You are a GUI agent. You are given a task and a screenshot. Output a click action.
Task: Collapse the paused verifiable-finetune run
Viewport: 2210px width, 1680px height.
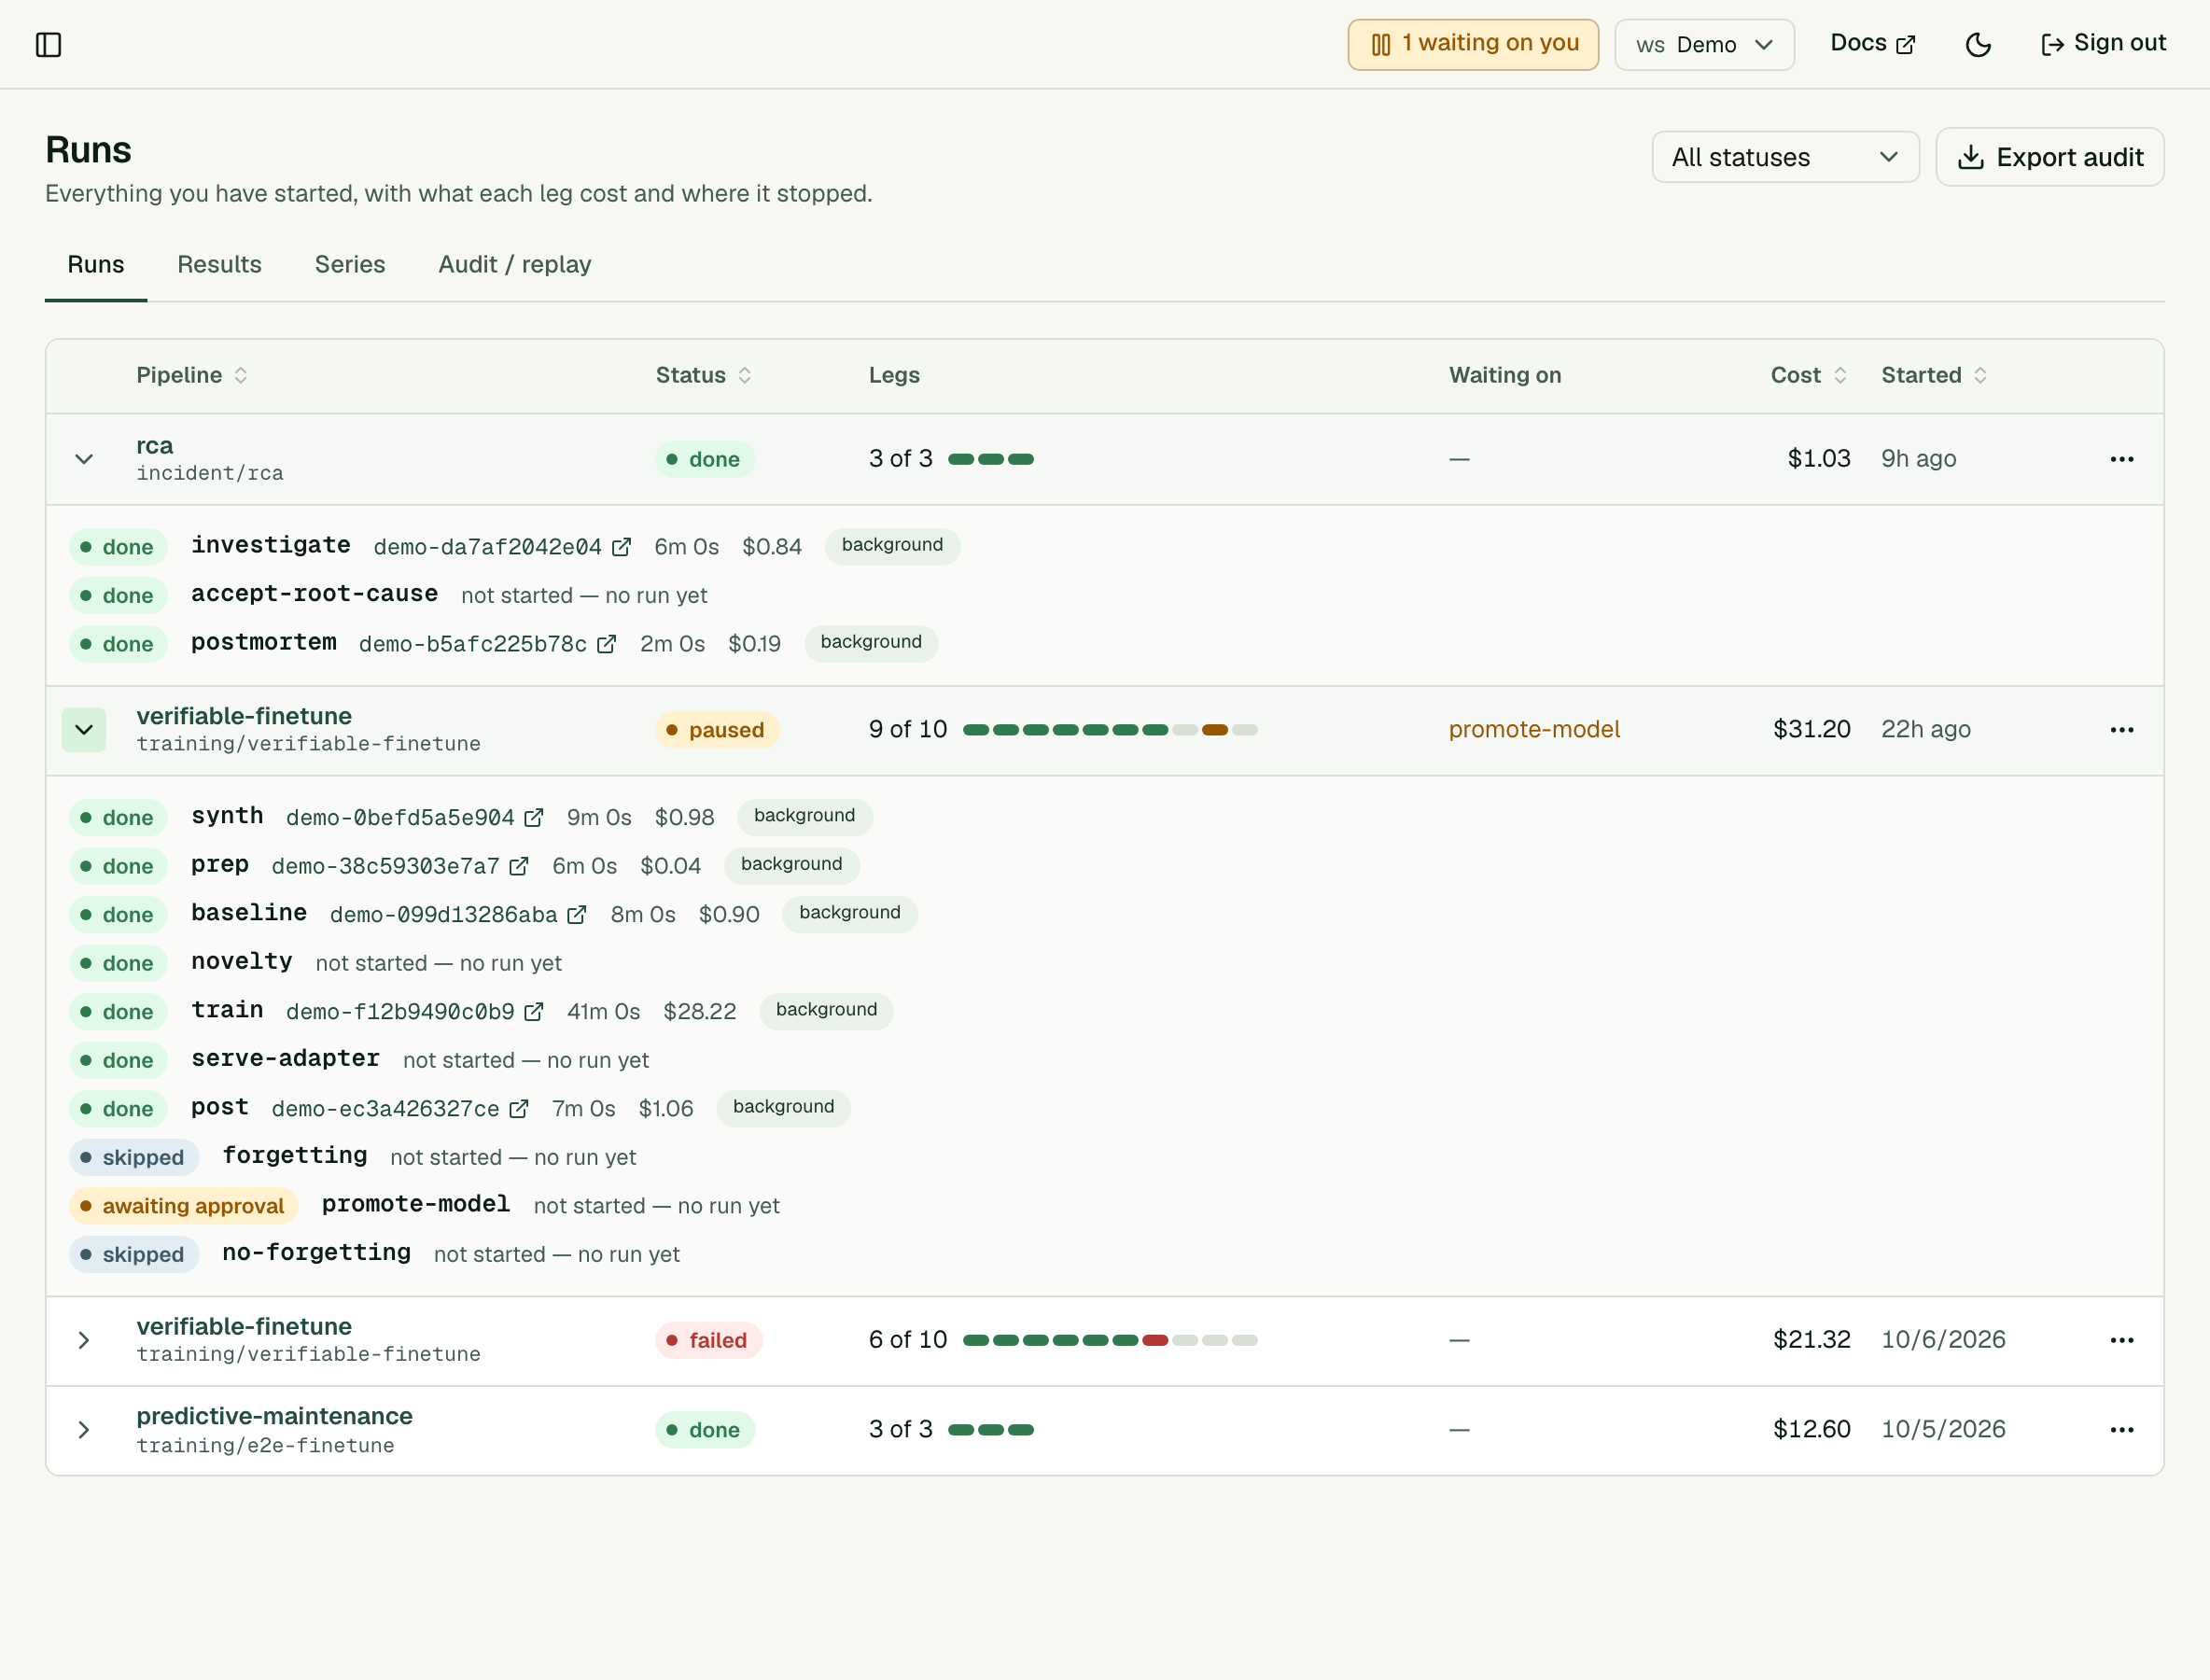click(x=84, y=730)
